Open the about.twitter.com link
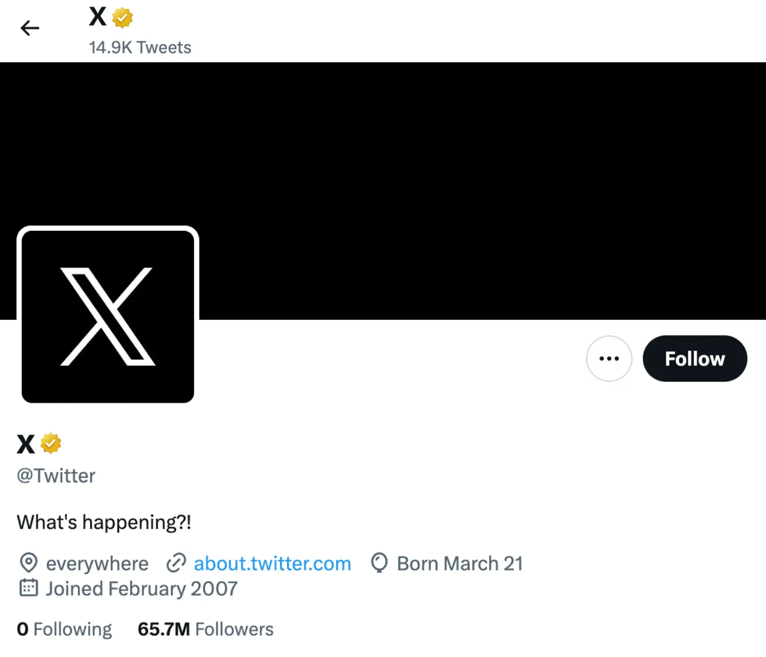 [272, 563]
